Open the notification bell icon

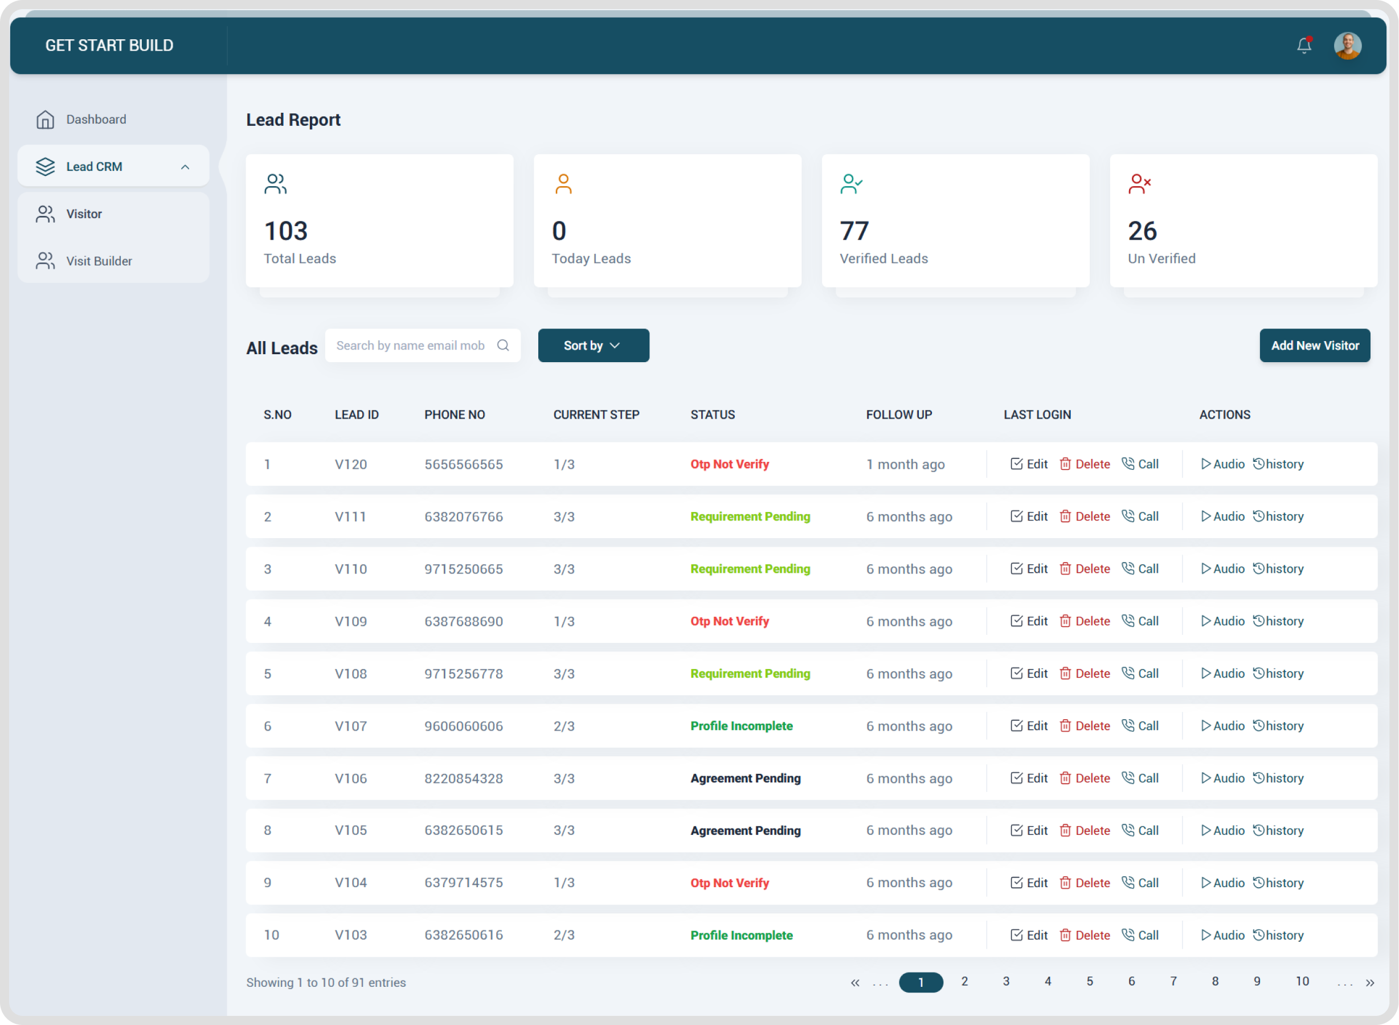tap(1303, 46)
